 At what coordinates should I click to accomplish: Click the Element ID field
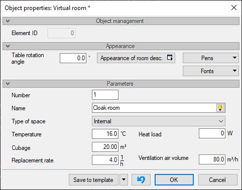coord(61,33)
